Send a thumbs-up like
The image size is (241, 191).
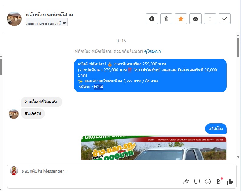coord(230,182)
